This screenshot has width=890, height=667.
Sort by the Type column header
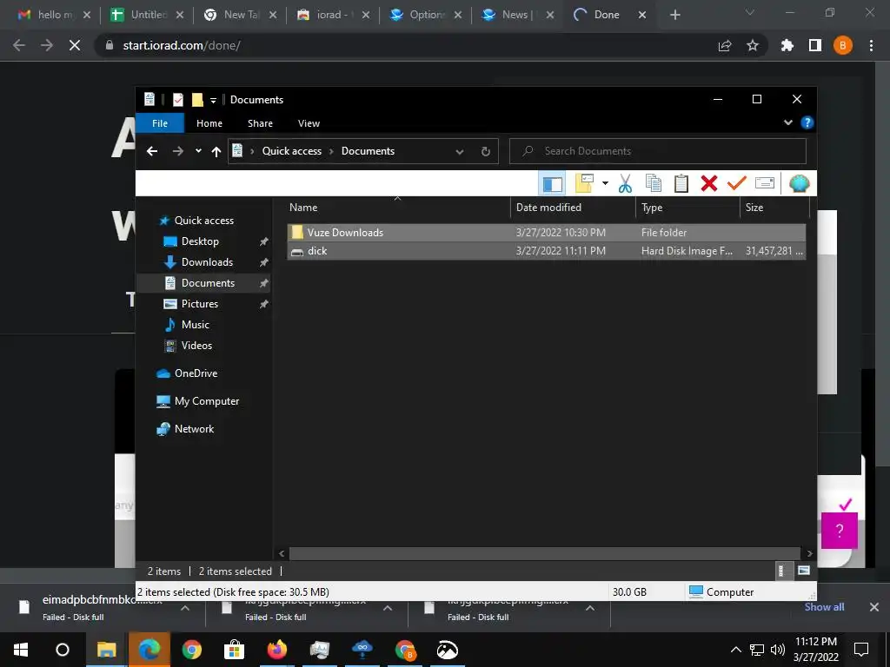[688, 208]
